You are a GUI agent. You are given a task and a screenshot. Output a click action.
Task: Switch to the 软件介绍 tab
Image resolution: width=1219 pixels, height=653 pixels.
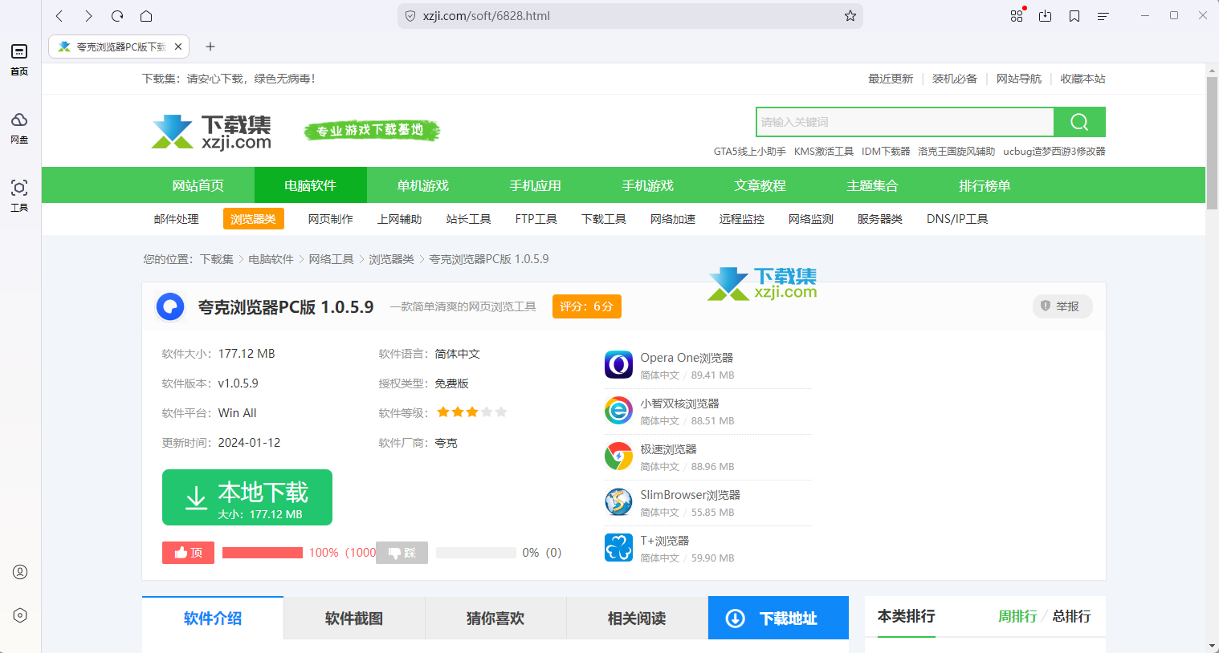tap(213, 619)
